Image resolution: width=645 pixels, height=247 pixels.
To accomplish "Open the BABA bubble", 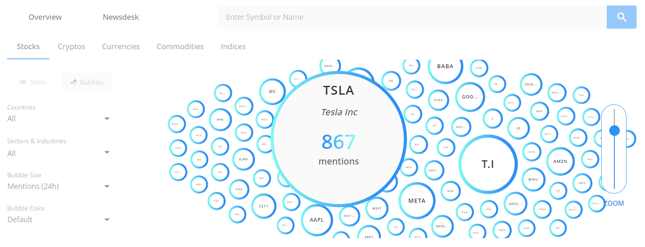I will click(445, 66).
